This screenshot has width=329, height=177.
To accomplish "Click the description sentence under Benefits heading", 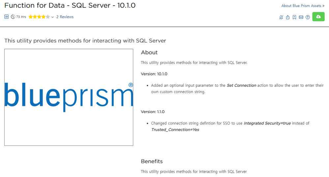I will click(x=194, y=171).
